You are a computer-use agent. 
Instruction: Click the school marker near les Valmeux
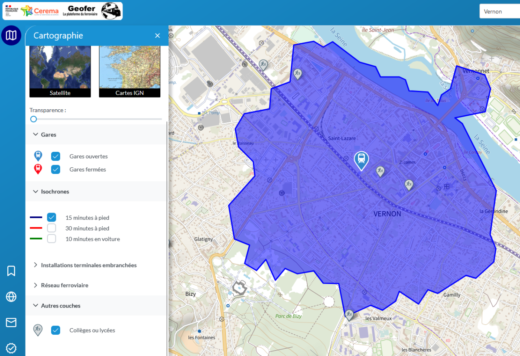(349, 314)
